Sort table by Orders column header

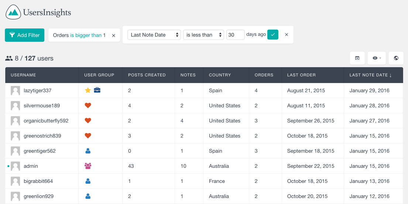(x=264, y=75)
